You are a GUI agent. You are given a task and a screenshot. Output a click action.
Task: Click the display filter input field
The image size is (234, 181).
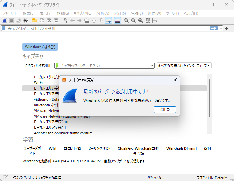click(108, 28)
